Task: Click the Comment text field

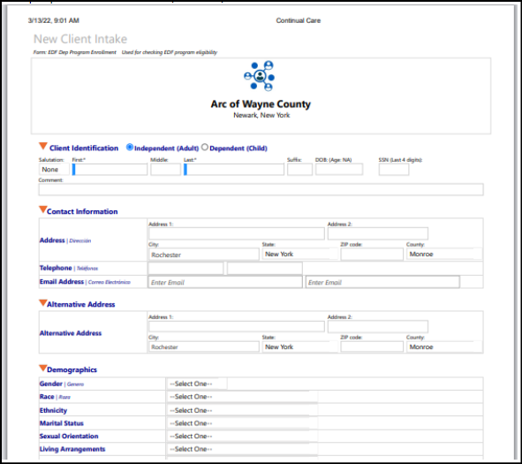Action: (x=261, y=189)
